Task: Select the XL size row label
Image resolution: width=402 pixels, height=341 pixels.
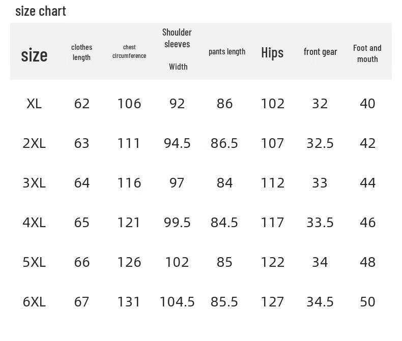Action: [x=34, y=104]
